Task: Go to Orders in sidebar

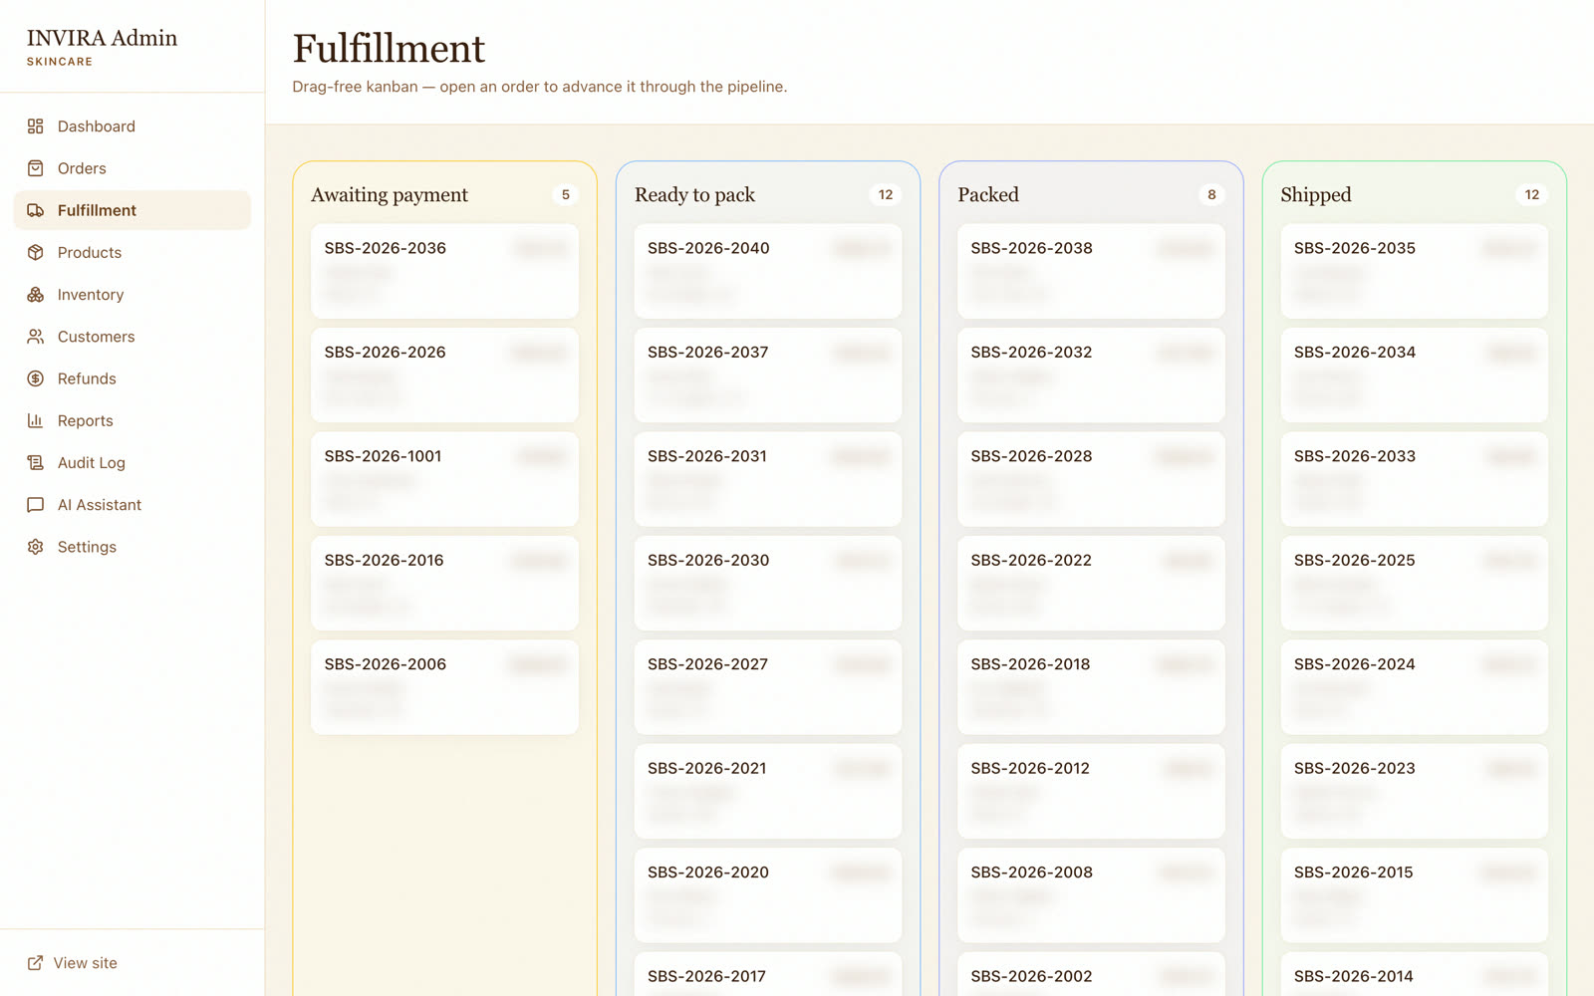Action: click(133, 168)
